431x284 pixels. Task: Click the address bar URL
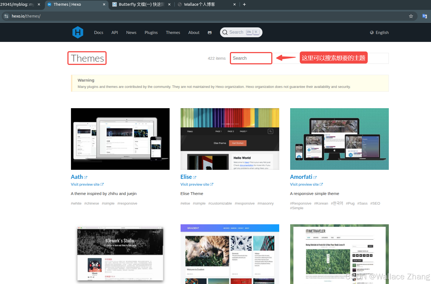click(26, 16)
